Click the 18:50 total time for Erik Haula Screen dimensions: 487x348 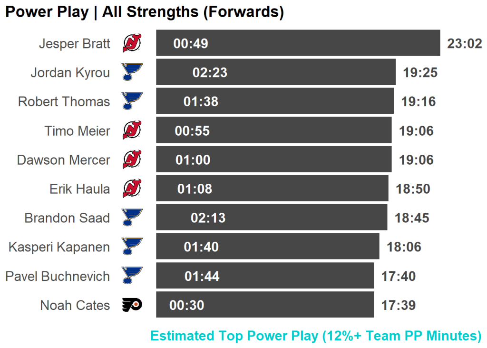[413, 189]
